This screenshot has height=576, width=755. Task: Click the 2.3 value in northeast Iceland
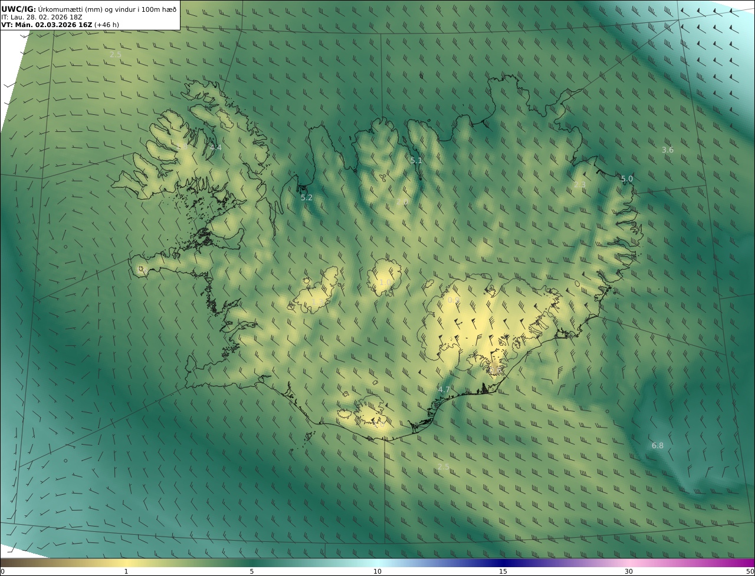580,184
